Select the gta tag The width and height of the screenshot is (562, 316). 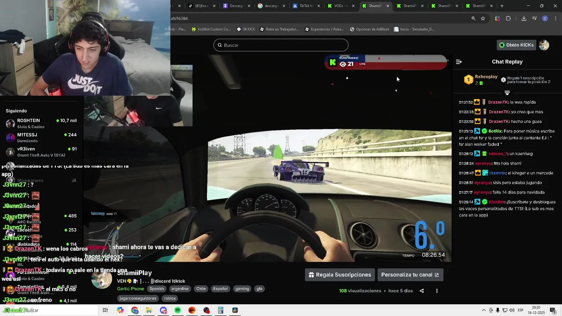tap(259, 289)
